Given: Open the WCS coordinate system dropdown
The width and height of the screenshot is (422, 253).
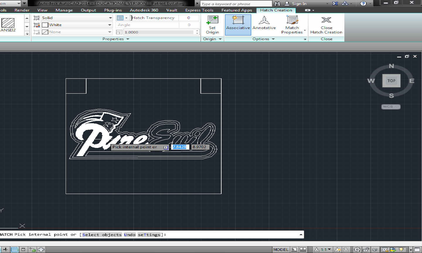Looking at the screenshot, I should tap(391, 107).
